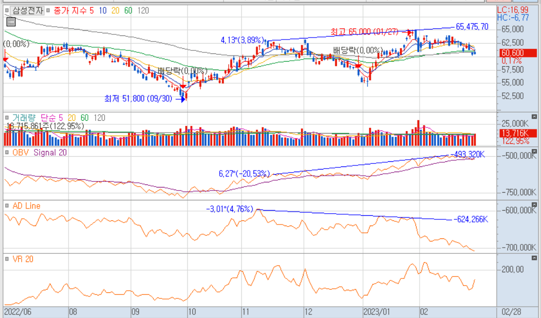Viewport: 541px width, 318px height.
Task: Select the red 5-day price moving average
Action: [x=92, y=11]
